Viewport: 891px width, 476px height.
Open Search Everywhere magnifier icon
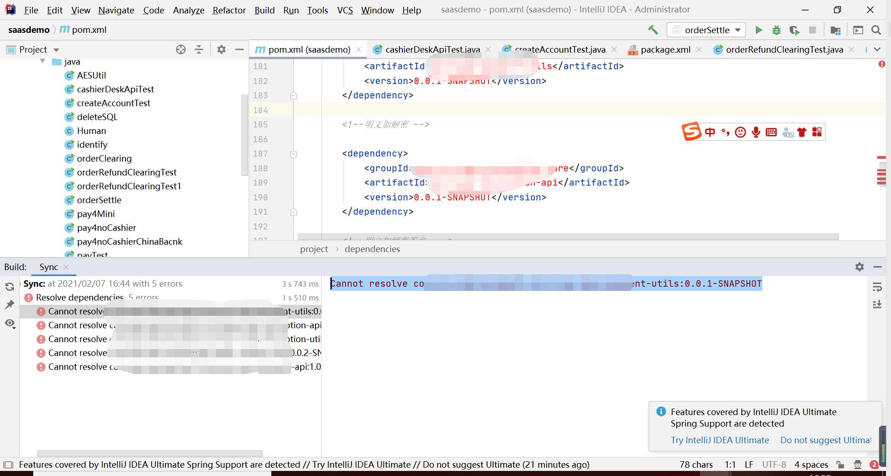[x=876, y=30]
